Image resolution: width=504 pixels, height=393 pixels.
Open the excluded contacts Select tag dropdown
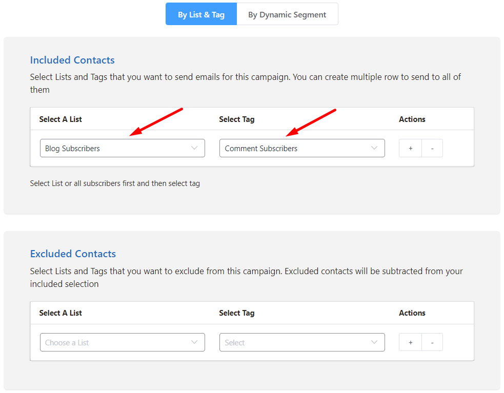(302, 342)
